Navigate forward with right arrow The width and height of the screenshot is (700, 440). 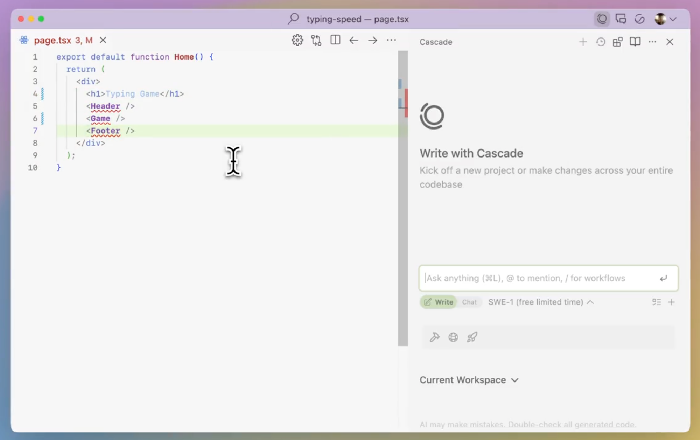(x=372, y=40)
